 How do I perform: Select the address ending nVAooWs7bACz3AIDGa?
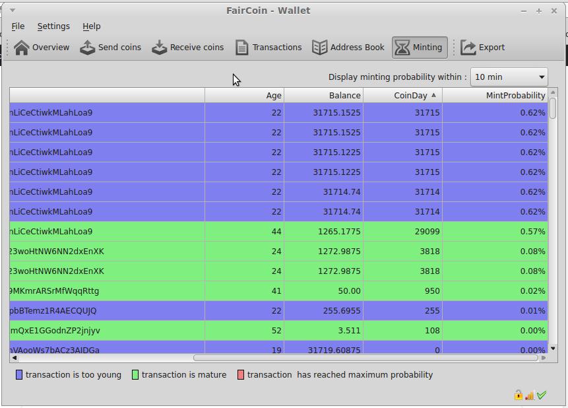pyautogui.click(x=108, y=347)
